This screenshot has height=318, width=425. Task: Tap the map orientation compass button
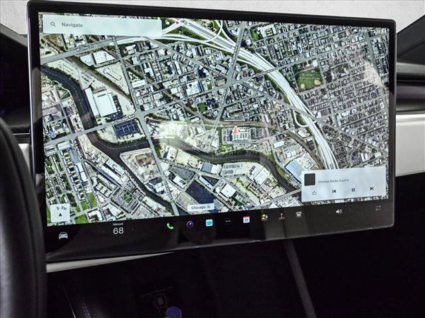(60, 213)
